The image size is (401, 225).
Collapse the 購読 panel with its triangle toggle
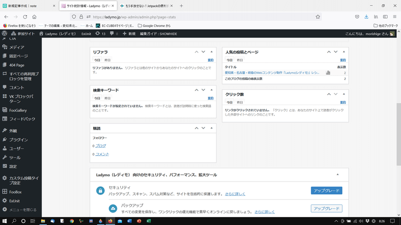(212, 128)
